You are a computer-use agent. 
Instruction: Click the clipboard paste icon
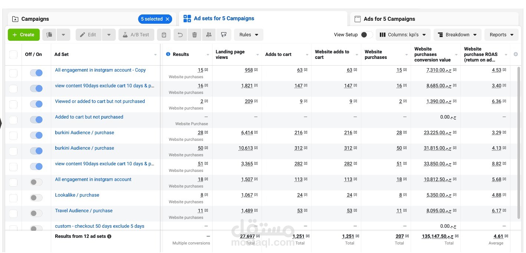[x=164, y=35]
